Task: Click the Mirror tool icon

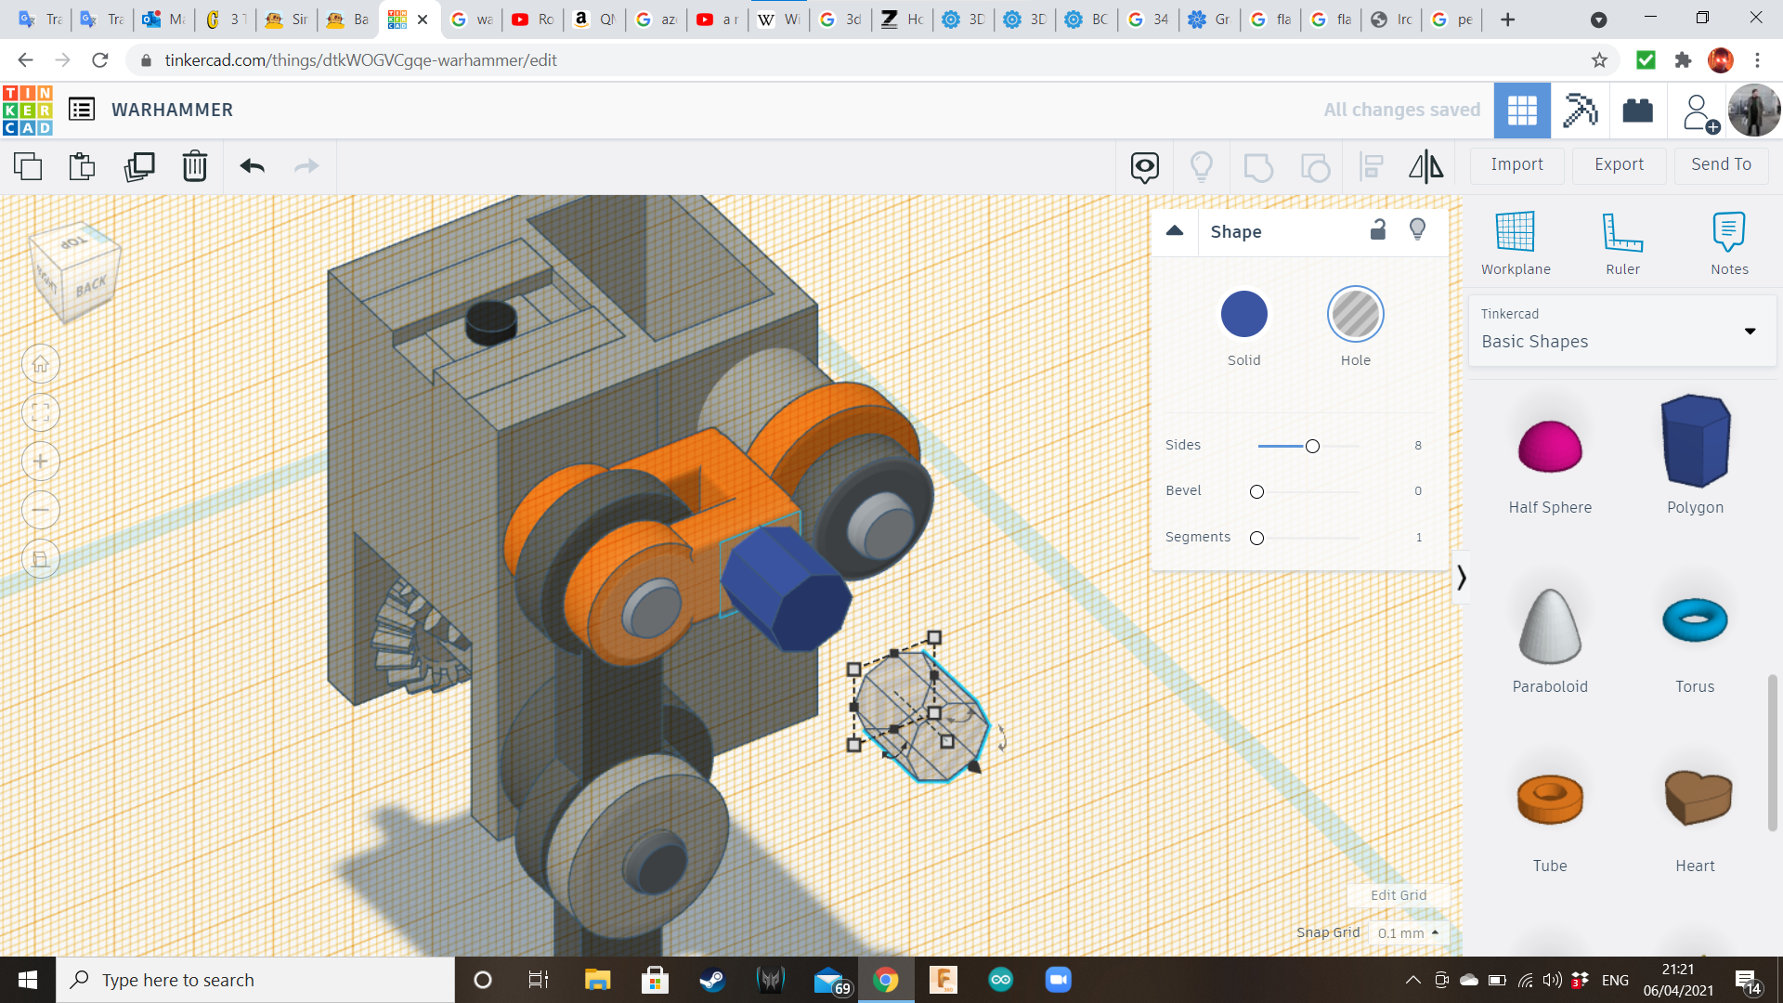Action: (x=1425, y=166)
